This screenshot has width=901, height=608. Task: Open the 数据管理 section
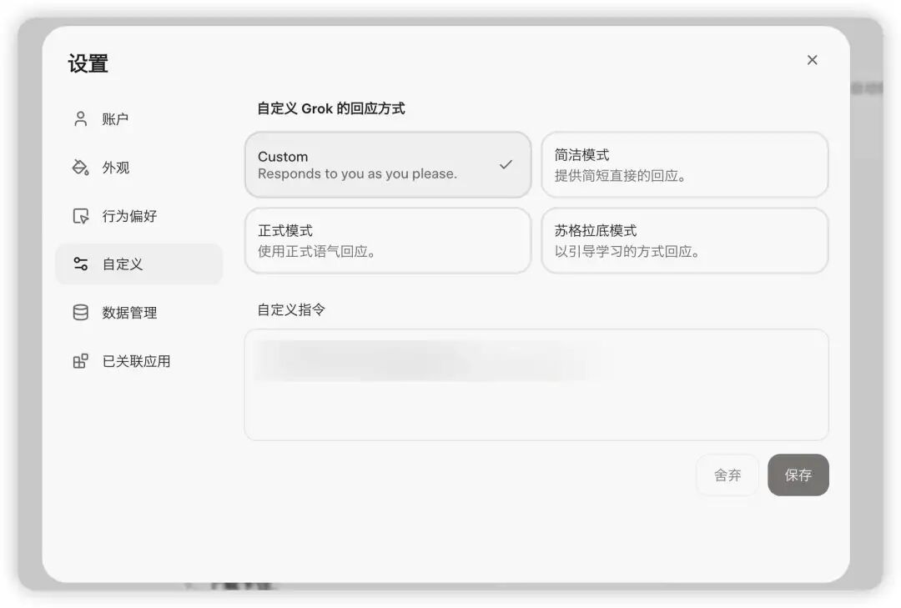(x=139, y=312)
